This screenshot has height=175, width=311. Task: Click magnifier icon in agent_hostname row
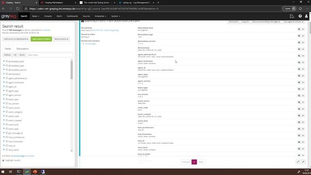(299, 63)
